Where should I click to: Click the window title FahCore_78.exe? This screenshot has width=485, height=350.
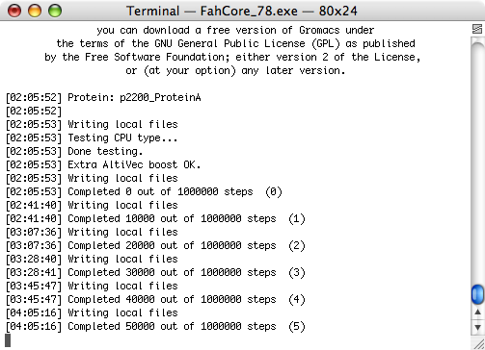point(249,11)
